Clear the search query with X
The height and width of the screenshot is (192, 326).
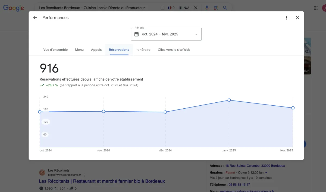pyautogui.click(x=196, y=8)
